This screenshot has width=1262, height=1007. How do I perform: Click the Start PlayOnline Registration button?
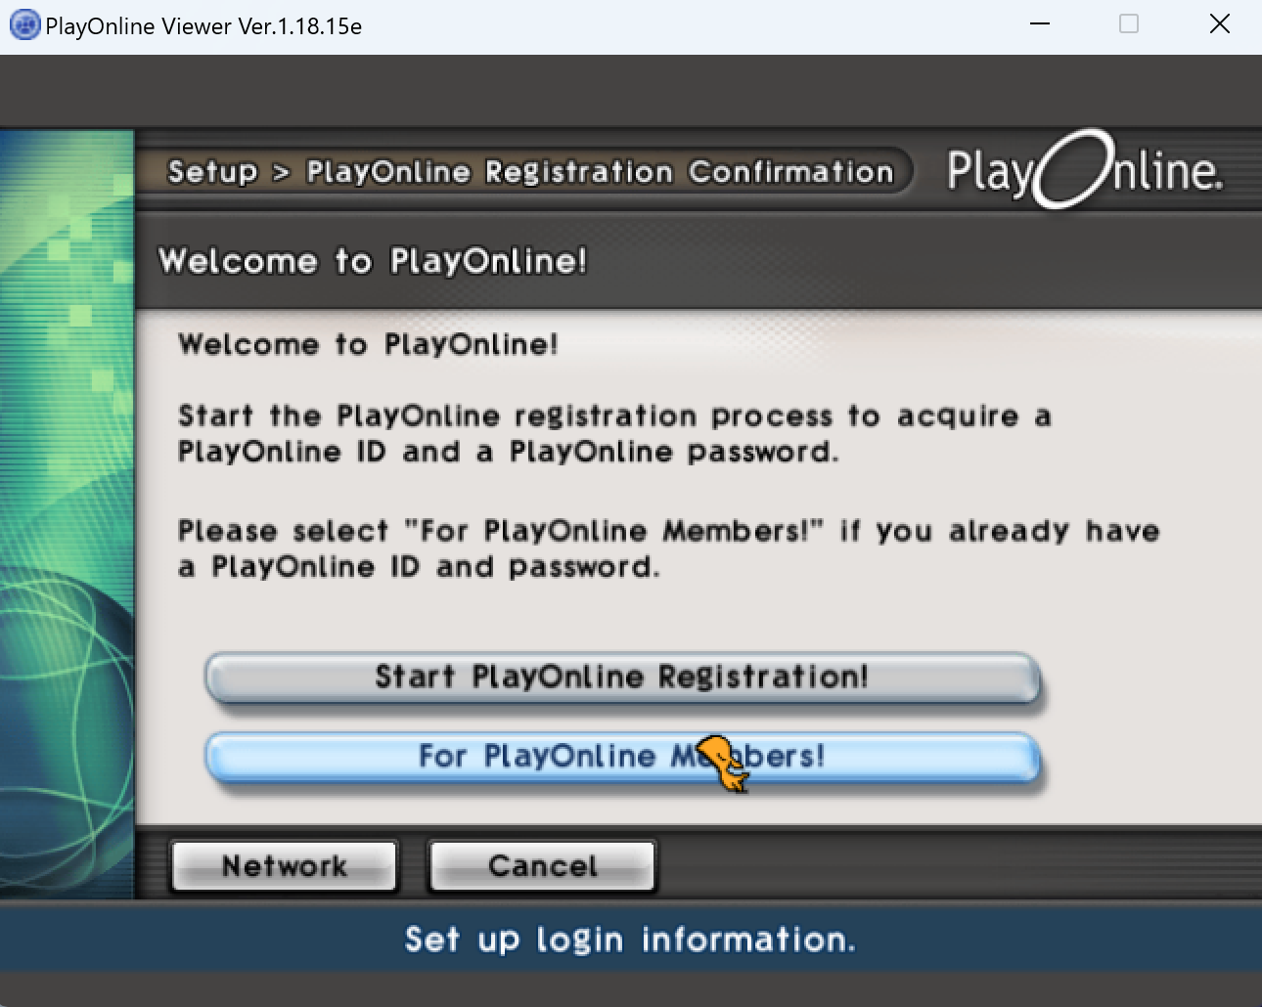(621, 677)
